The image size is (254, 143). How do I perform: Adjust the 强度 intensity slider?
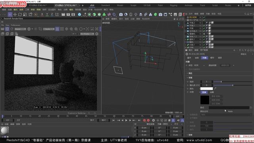point(233,82)
